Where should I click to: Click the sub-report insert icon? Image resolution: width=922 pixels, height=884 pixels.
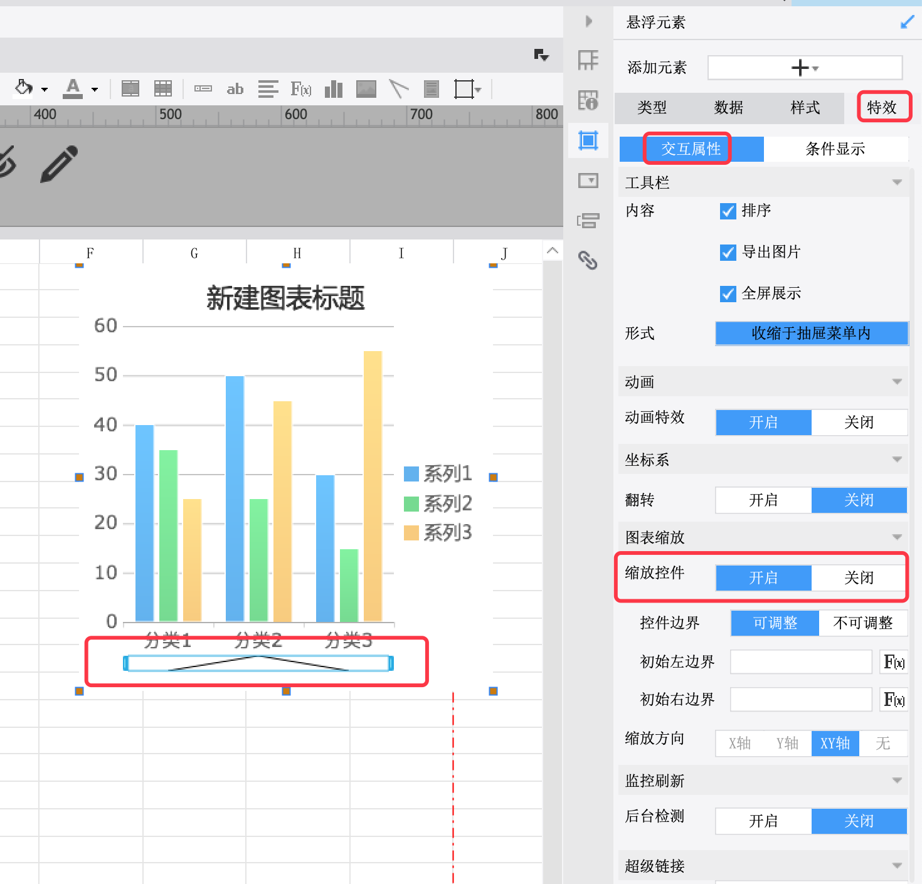tap(432, 89)
